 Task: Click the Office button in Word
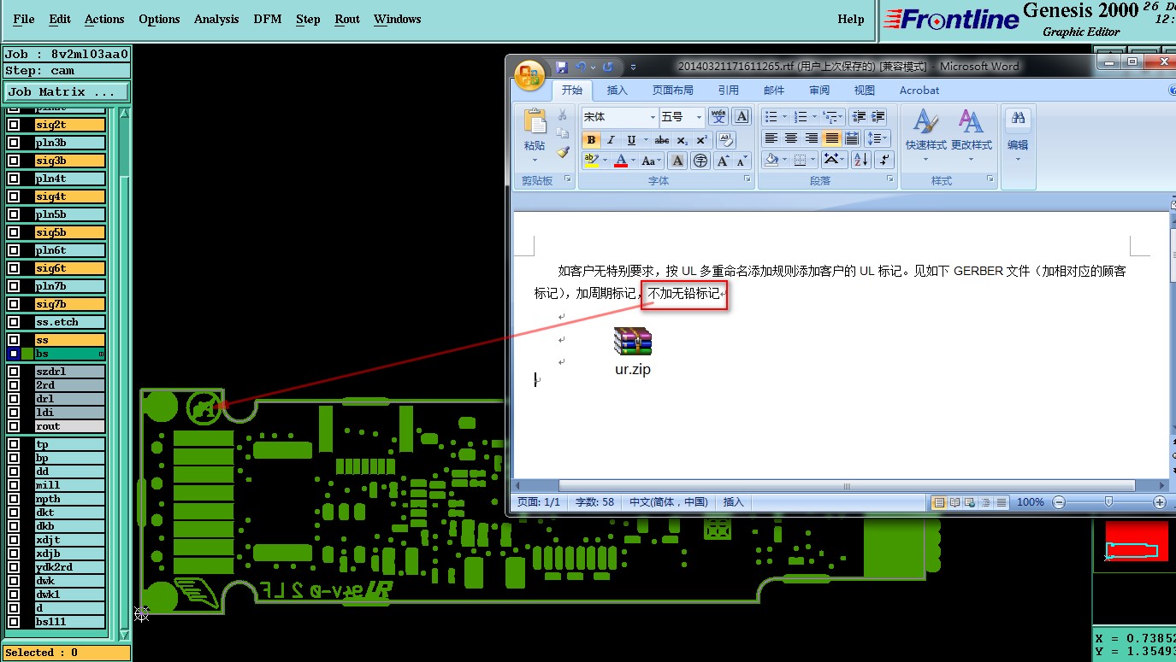click(530, 74)
